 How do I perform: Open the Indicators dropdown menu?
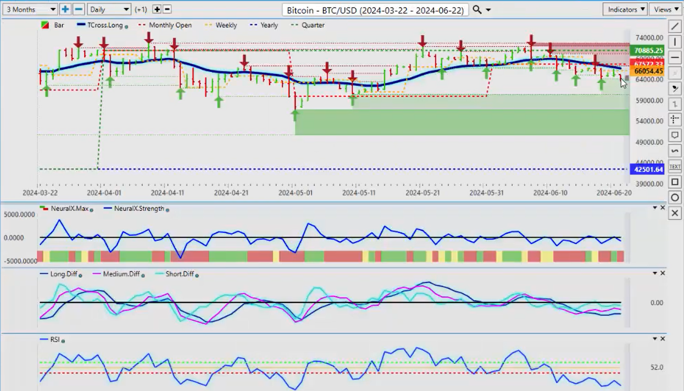625,9
